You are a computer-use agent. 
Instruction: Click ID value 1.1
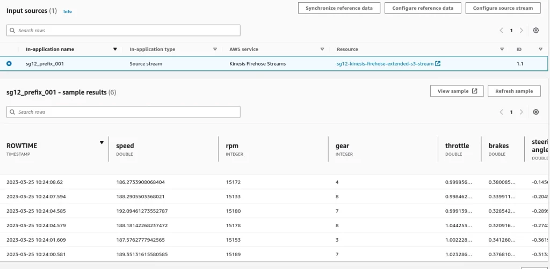[520, 64]
